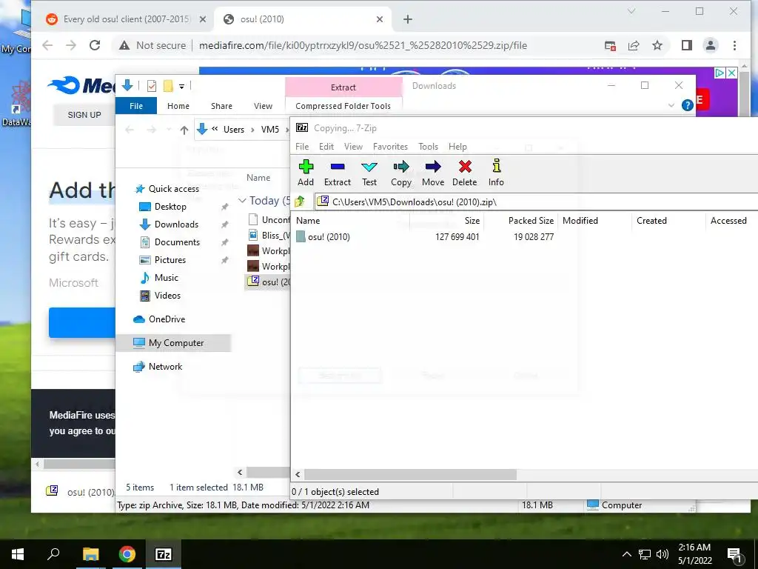This screenshot has height=569, width=758.
Task: Click the Extract icon in 7-Zip toolbar
Action: click(x=338, y=173)
